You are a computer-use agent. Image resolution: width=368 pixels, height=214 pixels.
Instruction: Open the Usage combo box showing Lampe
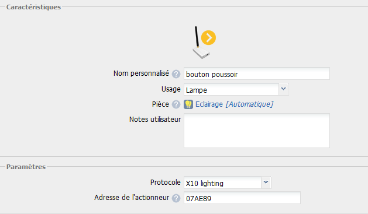[236, 89]
